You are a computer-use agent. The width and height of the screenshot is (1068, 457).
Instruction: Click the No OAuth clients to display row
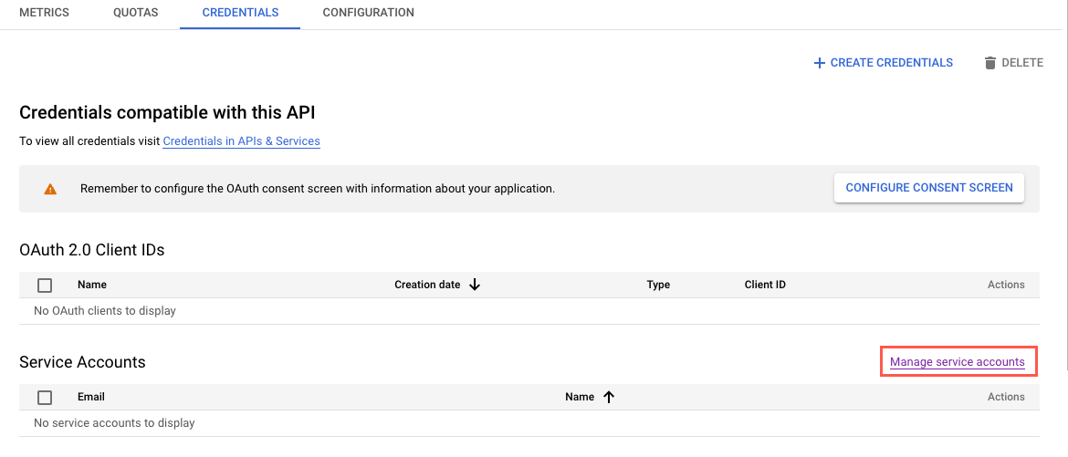coord(105,311)
